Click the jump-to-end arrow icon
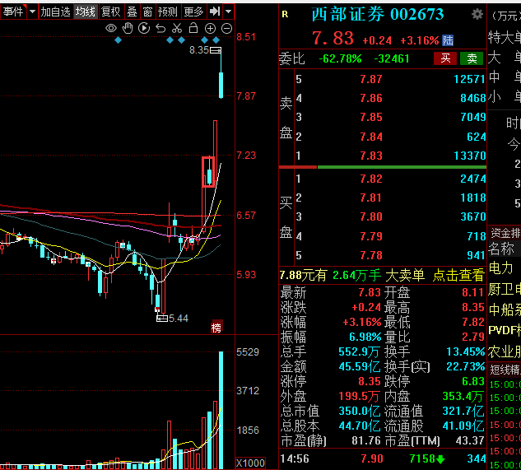 (x=215, y=12)
